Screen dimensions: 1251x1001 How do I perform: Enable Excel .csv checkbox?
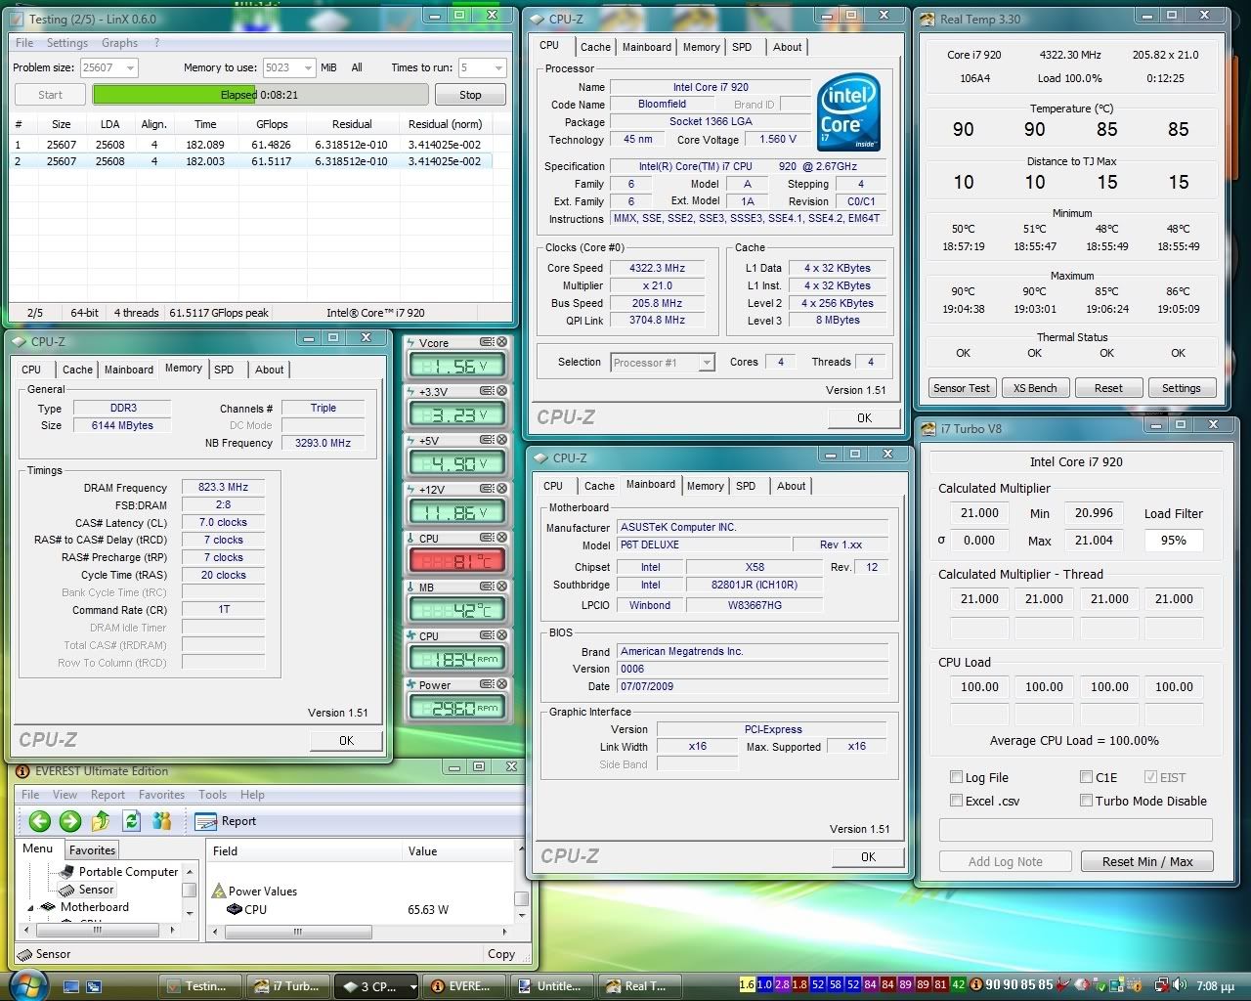pos(956,801)
